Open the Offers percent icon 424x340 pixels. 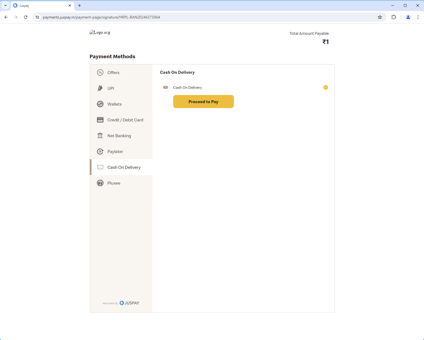click(x=100, y=72)
